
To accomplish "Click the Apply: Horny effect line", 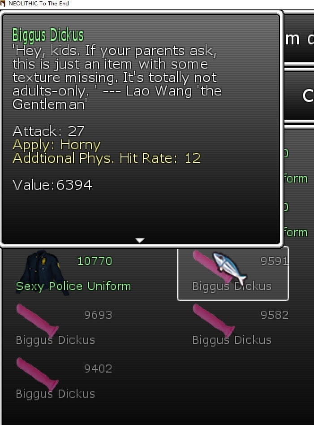I will [56, 145].
